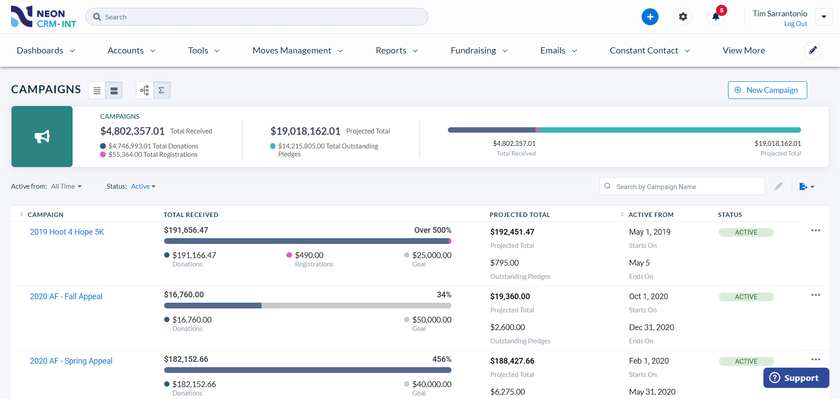Click the Fall Appeal progress bar
Screen dimensions: 840x399
coord(308,305)
